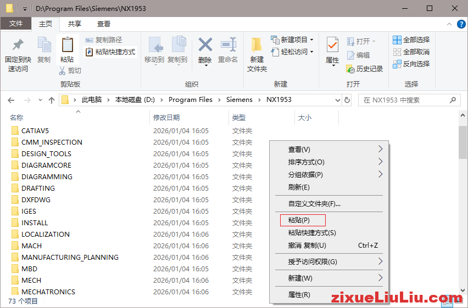Click Select all (全部选择)

411,40
